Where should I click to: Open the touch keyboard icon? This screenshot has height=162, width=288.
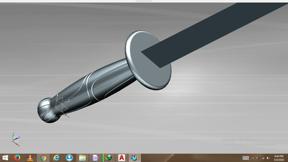(246, 158)
